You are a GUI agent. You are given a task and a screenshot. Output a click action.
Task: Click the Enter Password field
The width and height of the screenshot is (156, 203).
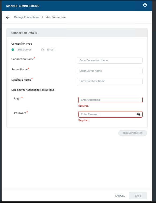pos(107,114)
